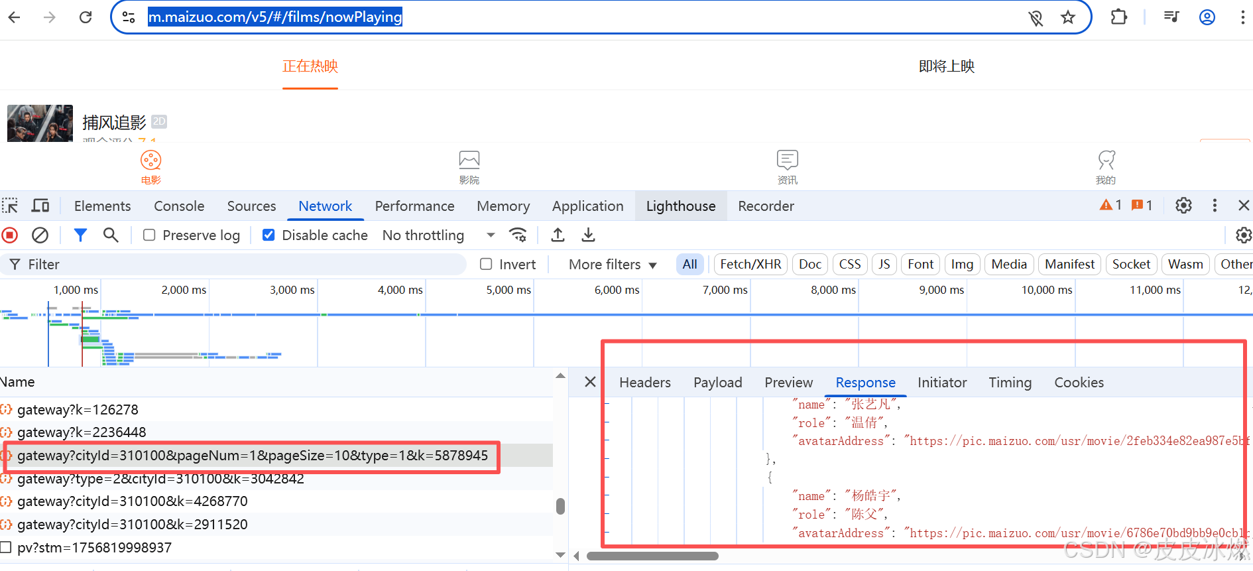Viewport: 1253px width, 571px height.
Task: Select request gateway?k=126278
Action: [x=276, y=409]
